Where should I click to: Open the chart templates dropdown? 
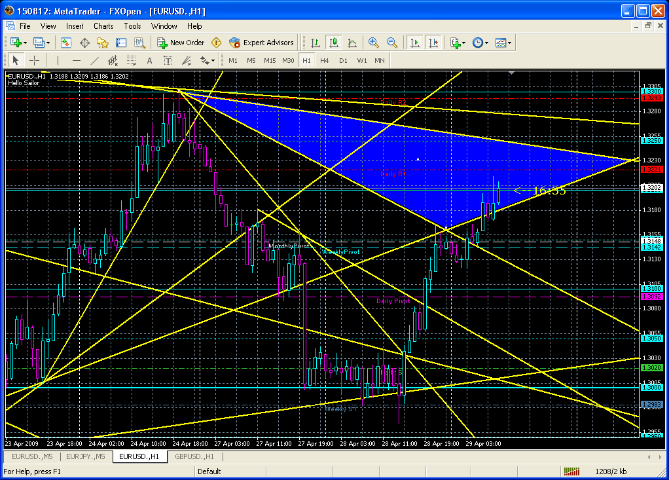coord(504,43)
